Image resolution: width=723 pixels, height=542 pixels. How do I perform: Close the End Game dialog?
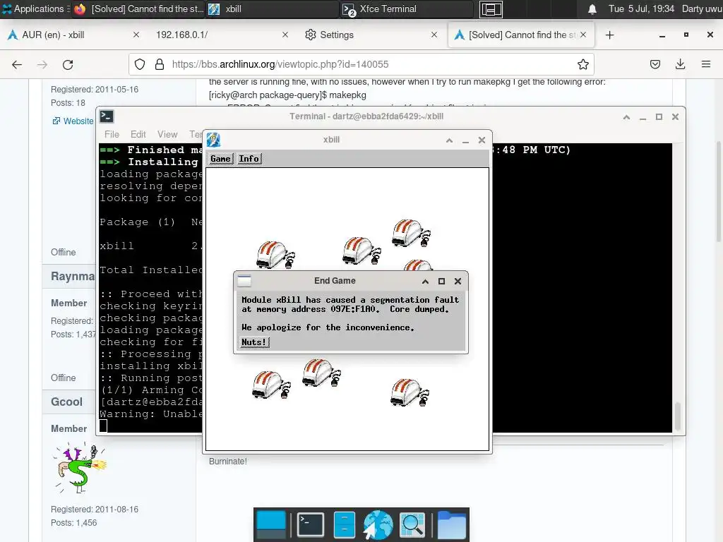[458, 281]
